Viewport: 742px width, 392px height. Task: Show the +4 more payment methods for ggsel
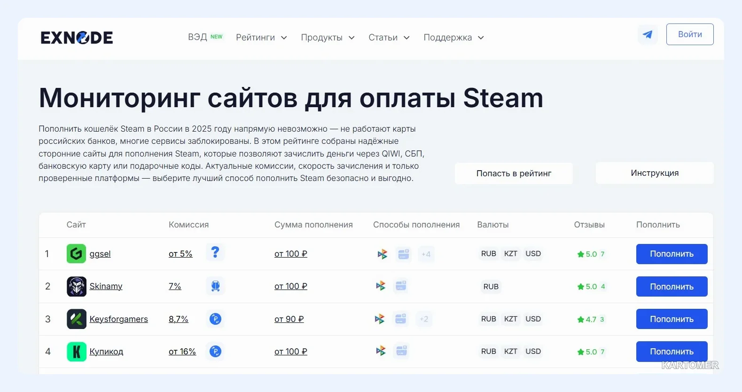426,254
